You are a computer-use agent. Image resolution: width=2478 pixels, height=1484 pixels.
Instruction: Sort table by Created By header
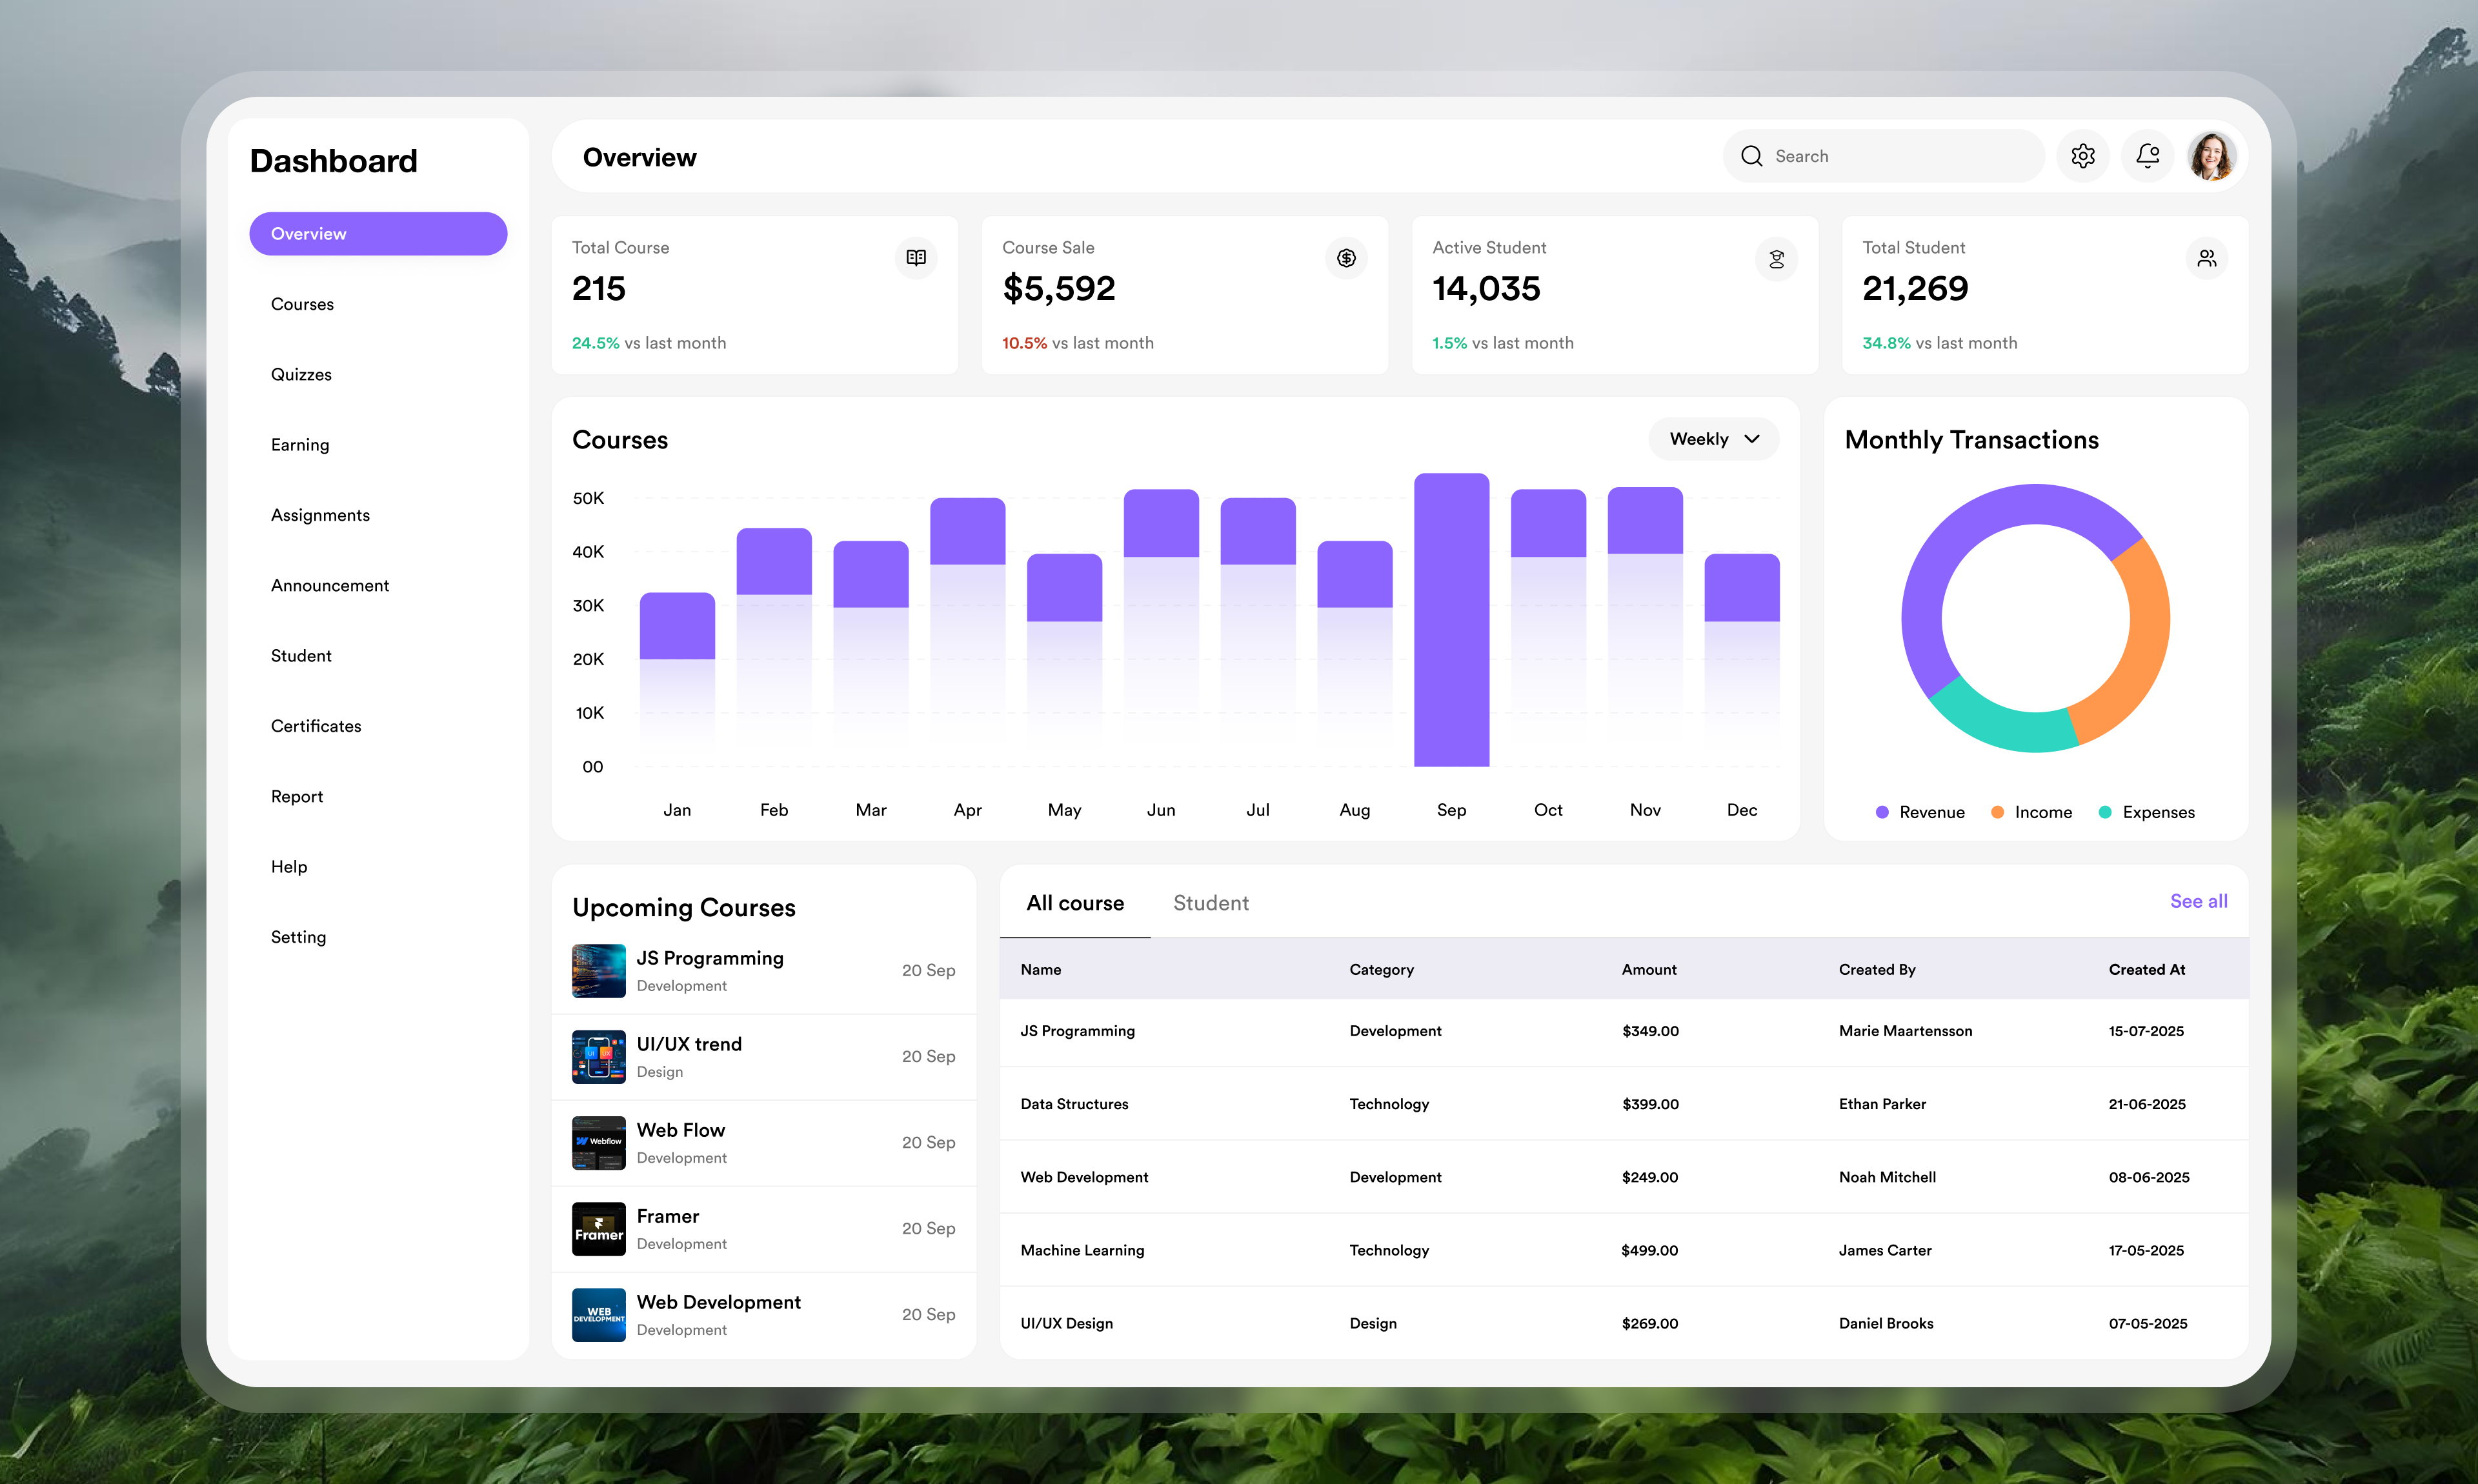(x=1877, y=970)
